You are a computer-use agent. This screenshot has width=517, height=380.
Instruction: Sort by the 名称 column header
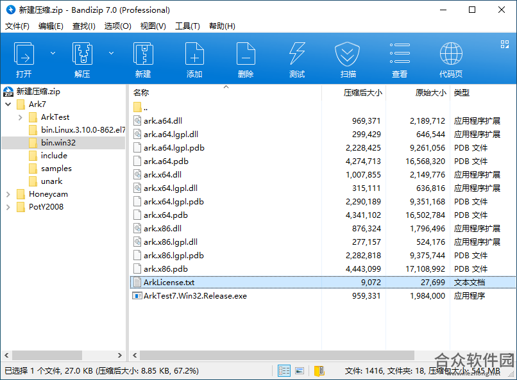226,92
